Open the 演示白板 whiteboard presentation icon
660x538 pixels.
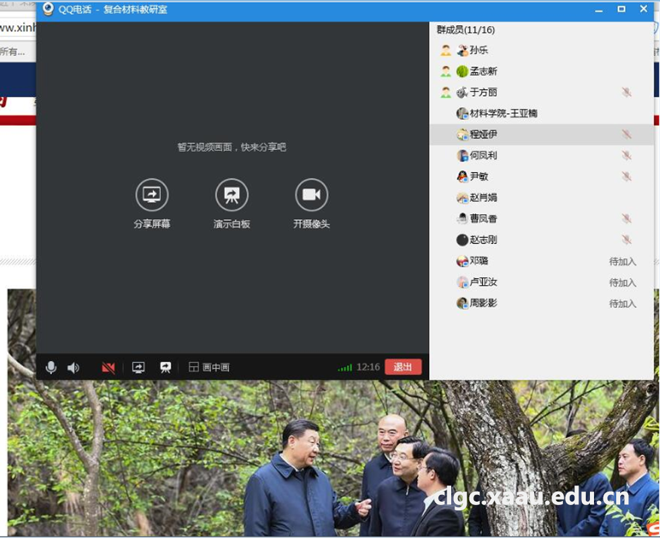tap(232, 195)
